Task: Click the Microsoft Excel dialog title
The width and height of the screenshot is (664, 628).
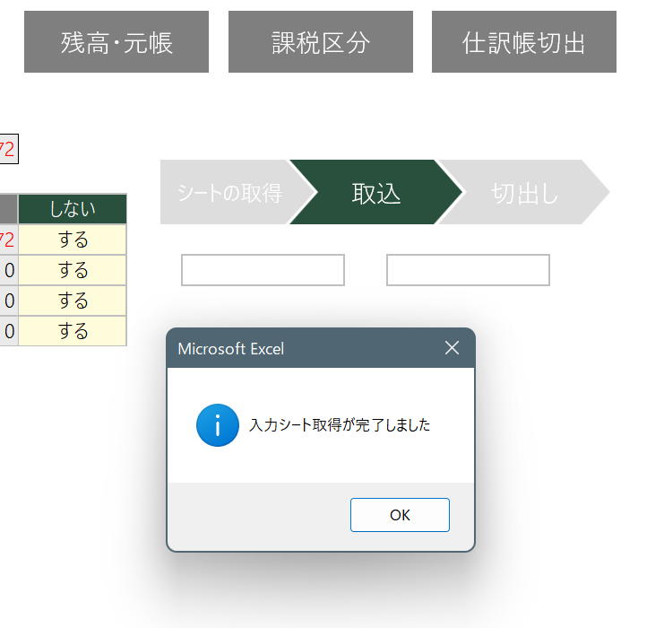Action: [231, 349]
